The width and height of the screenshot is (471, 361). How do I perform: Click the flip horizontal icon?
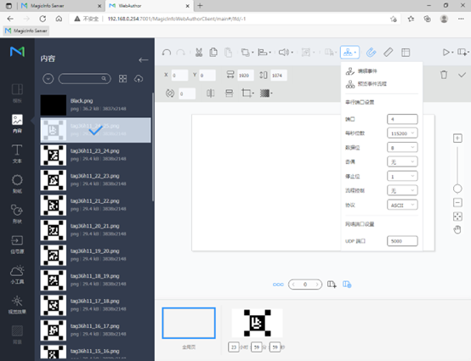[x=211, y=93]
